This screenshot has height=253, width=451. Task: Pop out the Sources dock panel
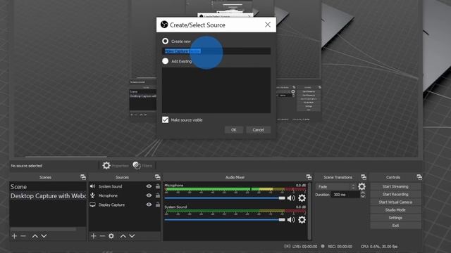[158, 177]
